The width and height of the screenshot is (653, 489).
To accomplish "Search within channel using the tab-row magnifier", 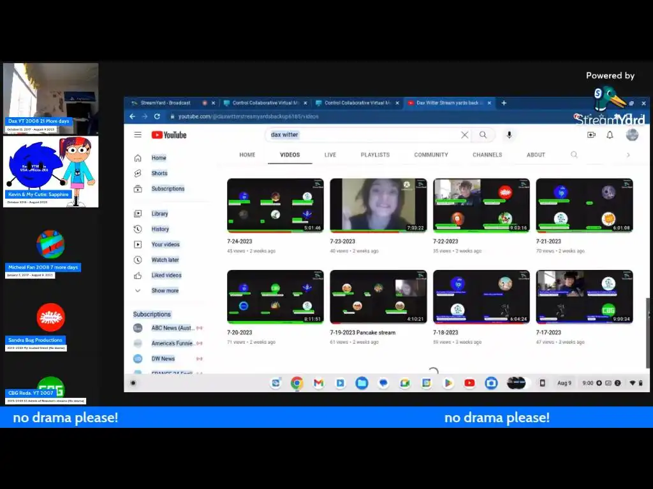I will coord(574,155).
